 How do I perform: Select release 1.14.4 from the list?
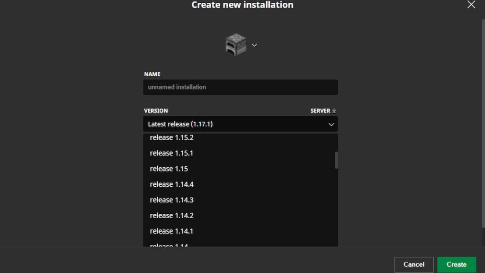[x=171, y=184]
